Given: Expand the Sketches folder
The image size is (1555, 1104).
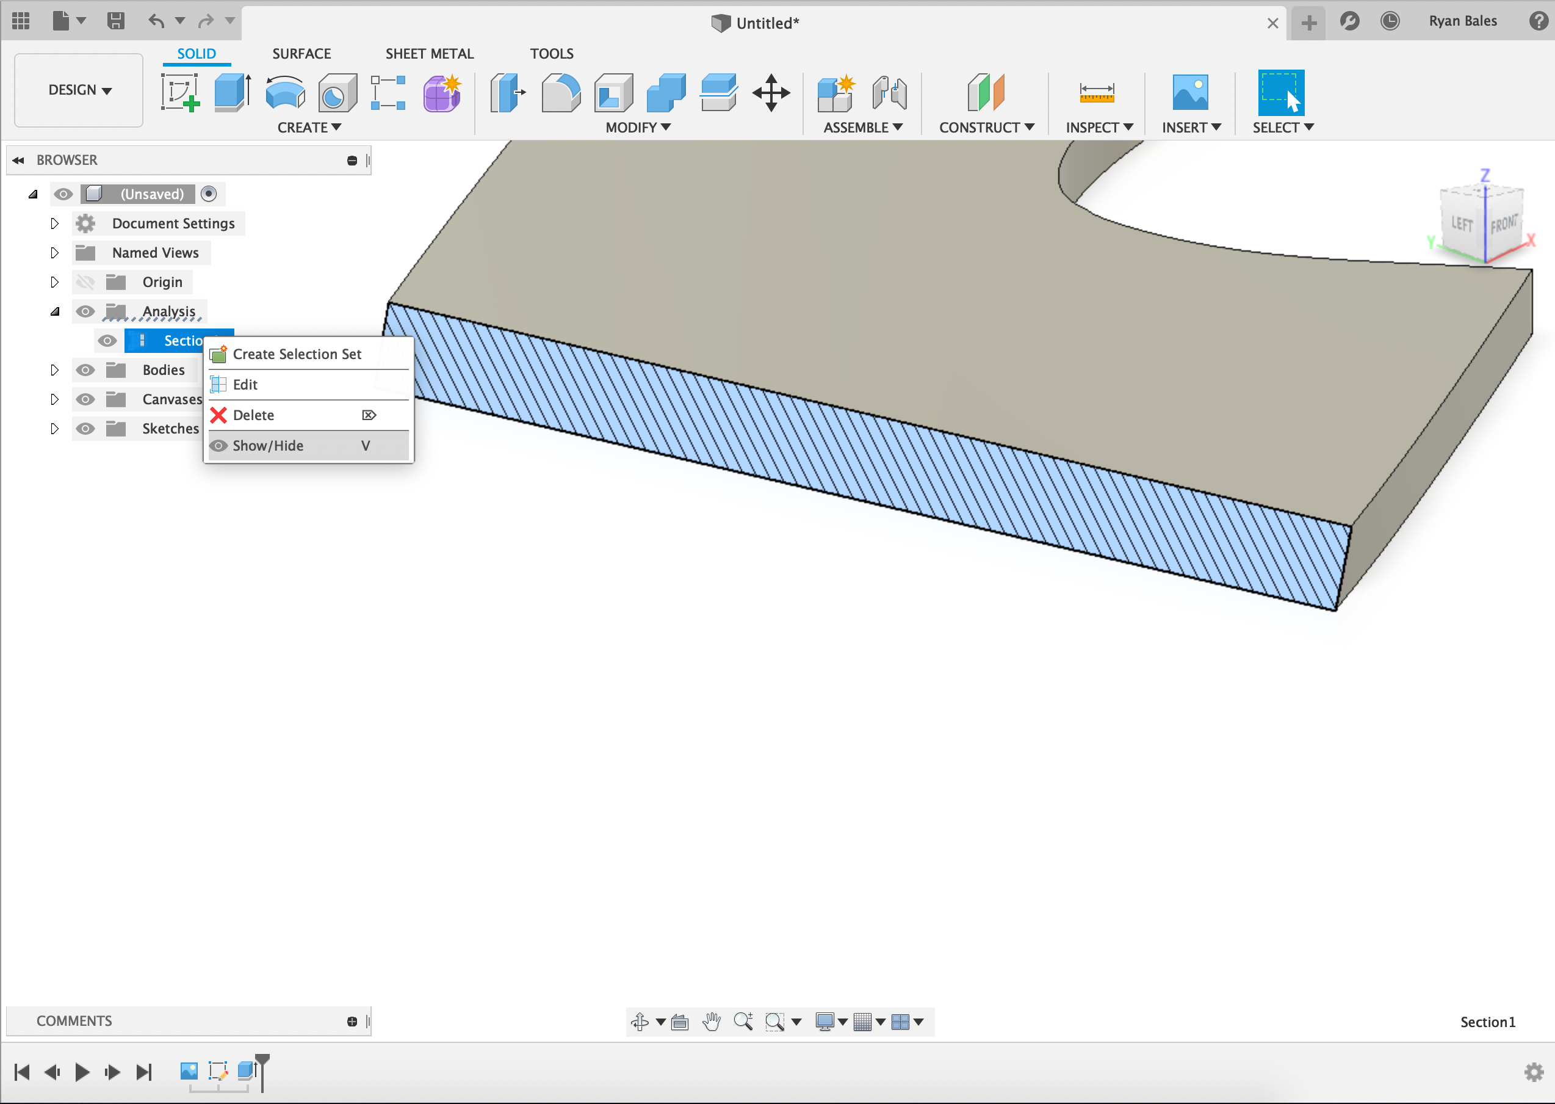Looking at the screenshot, I should tap(54, 428).
